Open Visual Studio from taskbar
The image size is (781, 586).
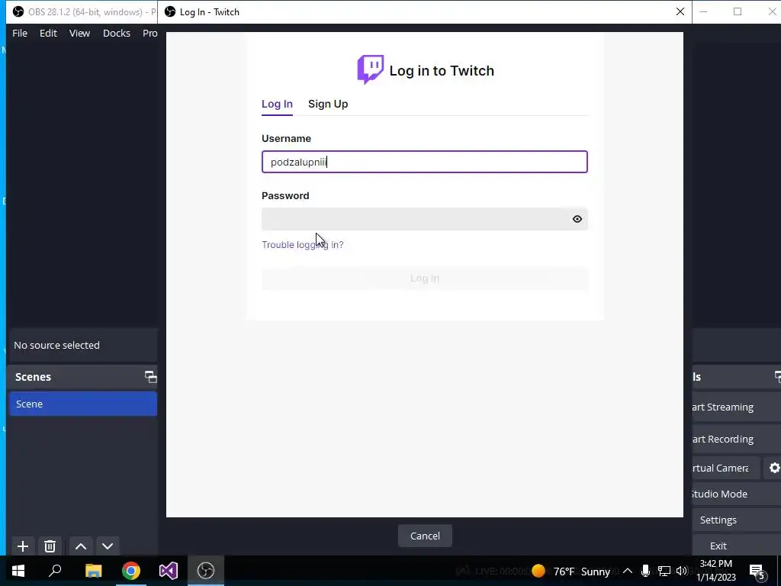pyautogui.click(x=169, y=571)
